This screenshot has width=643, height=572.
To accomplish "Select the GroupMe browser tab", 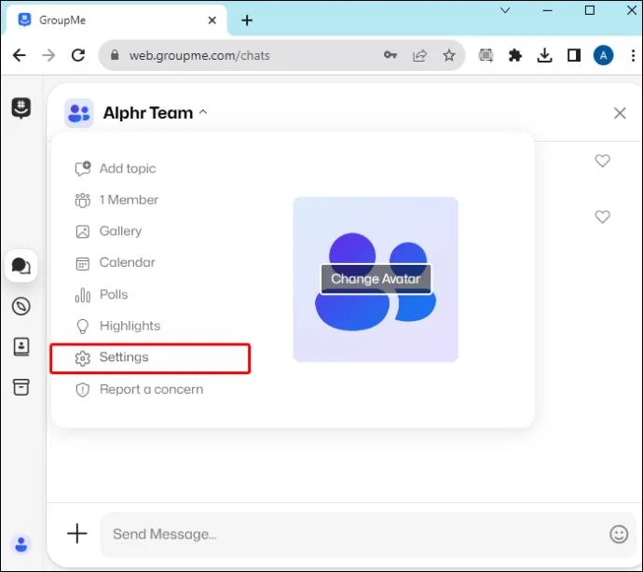I will point(115,21).
